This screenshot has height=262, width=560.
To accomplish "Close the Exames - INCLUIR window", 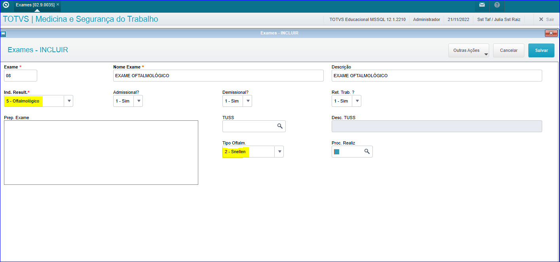I will tap(551, 33).
